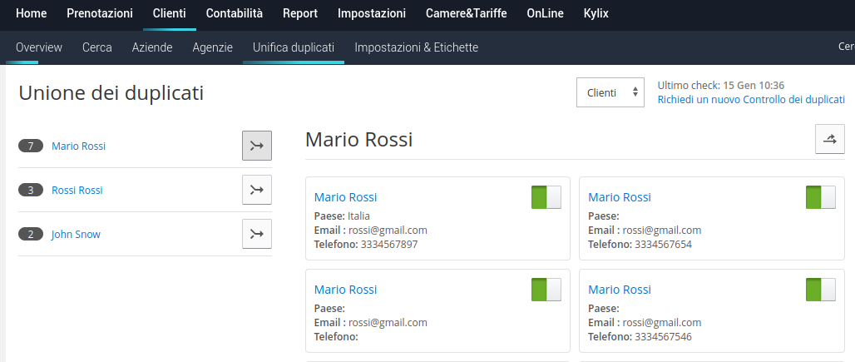
Task: Open the Prenotazioni main menu
Action: [x=100, y=13]
